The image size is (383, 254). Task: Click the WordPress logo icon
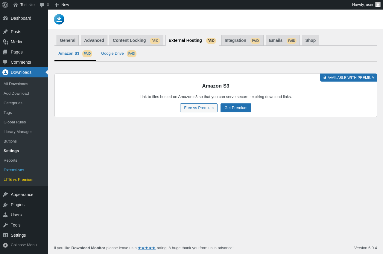(x=5, y=5)
